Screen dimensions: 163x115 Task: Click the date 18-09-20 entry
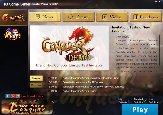tap(52, 87)
